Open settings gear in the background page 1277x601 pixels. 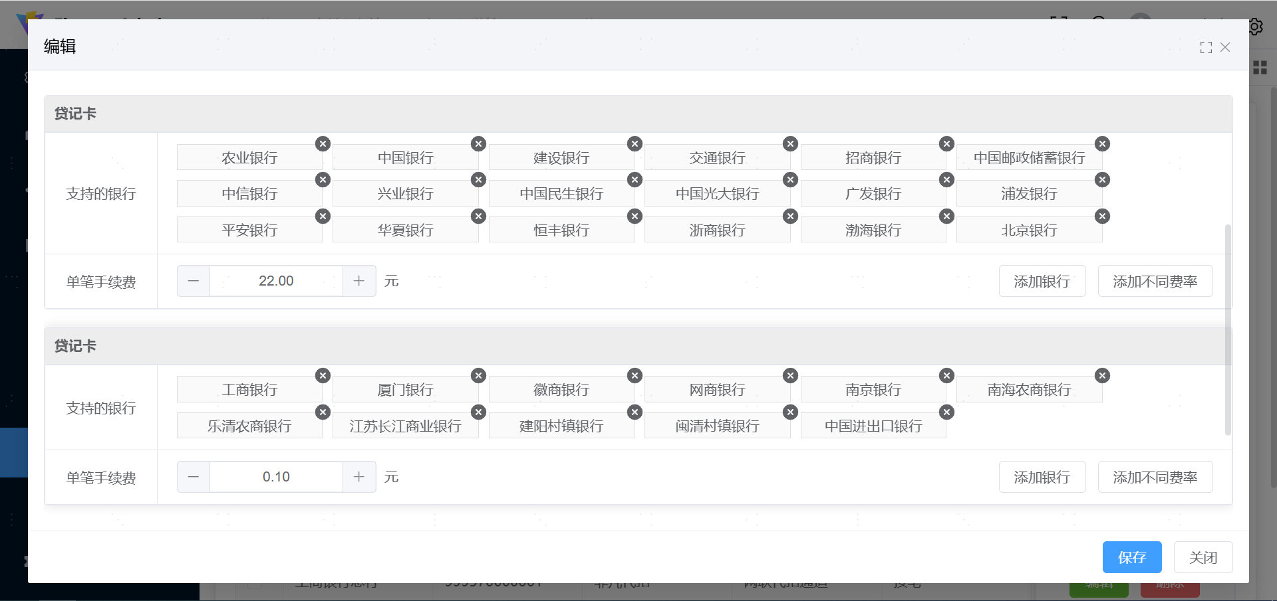point(1256,27)
